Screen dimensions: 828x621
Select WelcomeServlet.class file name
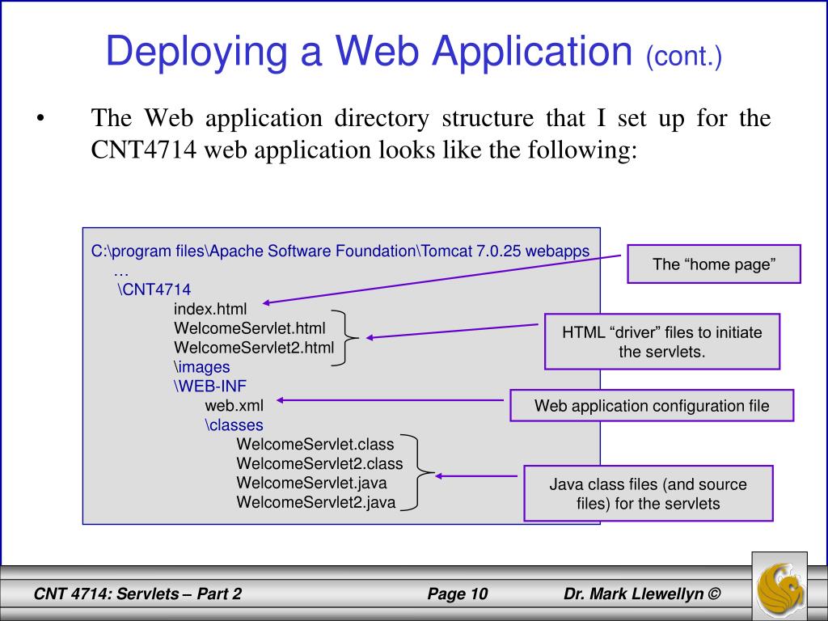[x=315, y=444]
